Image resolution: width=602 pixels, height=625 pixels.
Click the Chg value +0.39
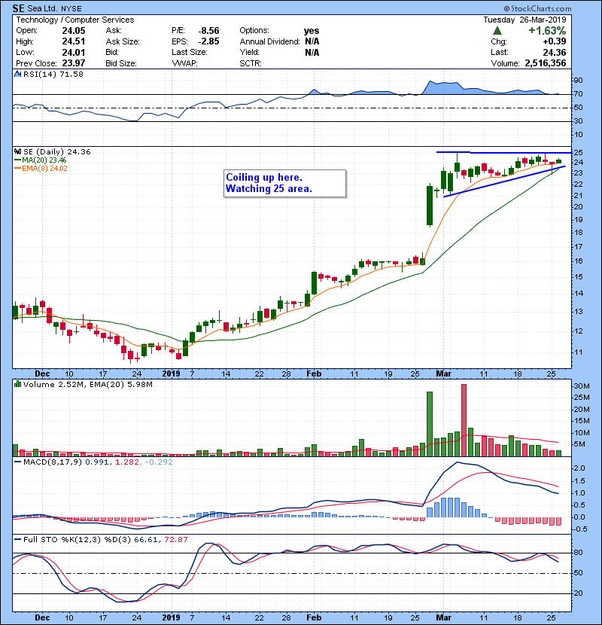click(554, 41)
